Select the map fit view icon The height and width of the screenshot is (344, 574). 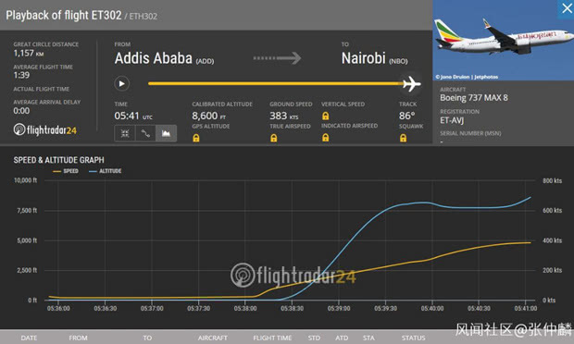tap(125, 133)
